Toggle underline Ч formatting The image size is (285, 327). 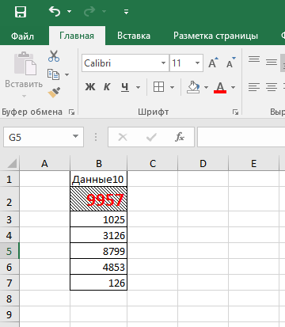(x=125, y=87)
